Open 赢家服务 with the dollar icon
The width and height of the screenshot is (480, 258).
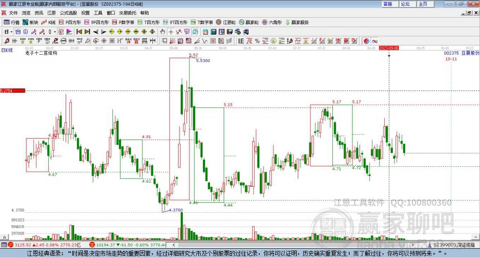297,22
